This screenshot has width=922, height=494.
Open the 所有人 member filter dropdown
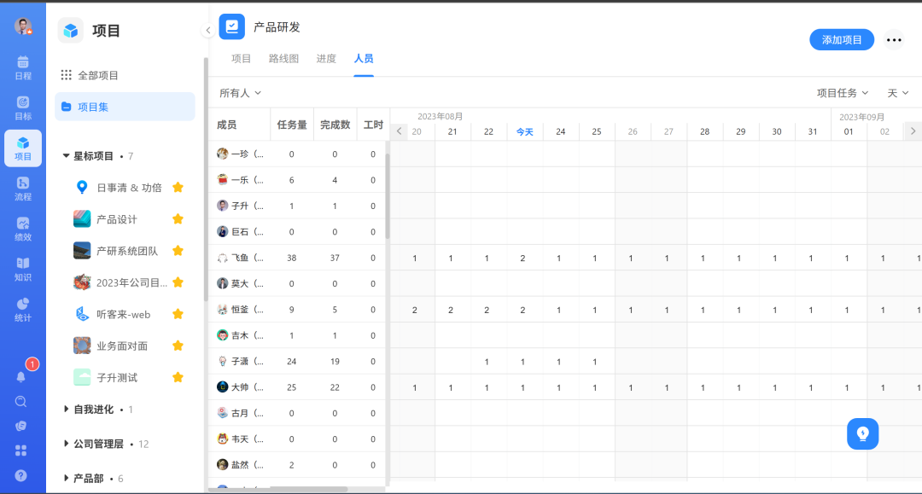pos(240,93)
